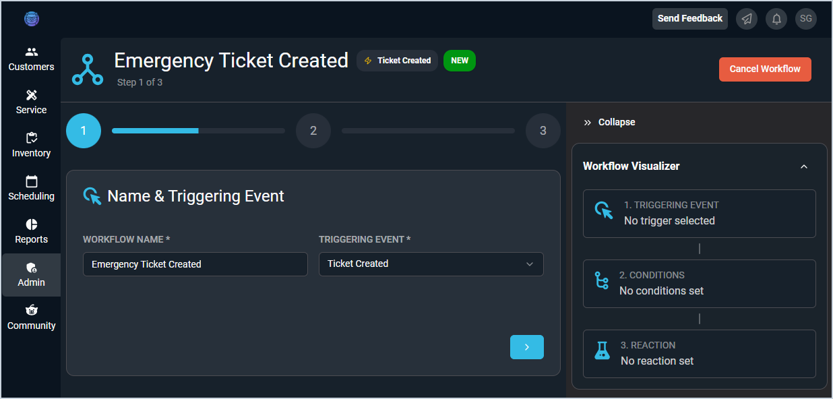Open the Customers sidebar section
833x399 pixels.
pyautogui.click(x=31, y=59)
